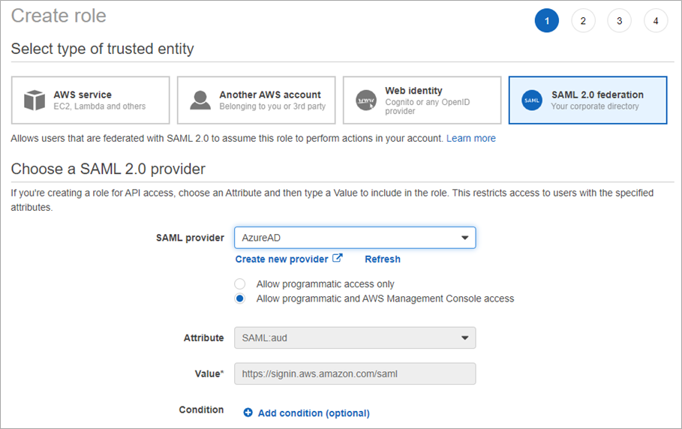Select Allow programmatic access only radio

(239, 283)
